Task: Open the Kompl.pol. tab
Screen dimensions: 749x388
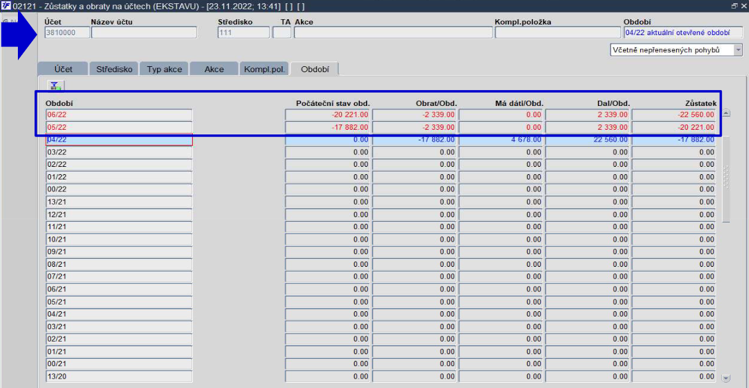Action: pyautogui.click(x=264, y=69)
